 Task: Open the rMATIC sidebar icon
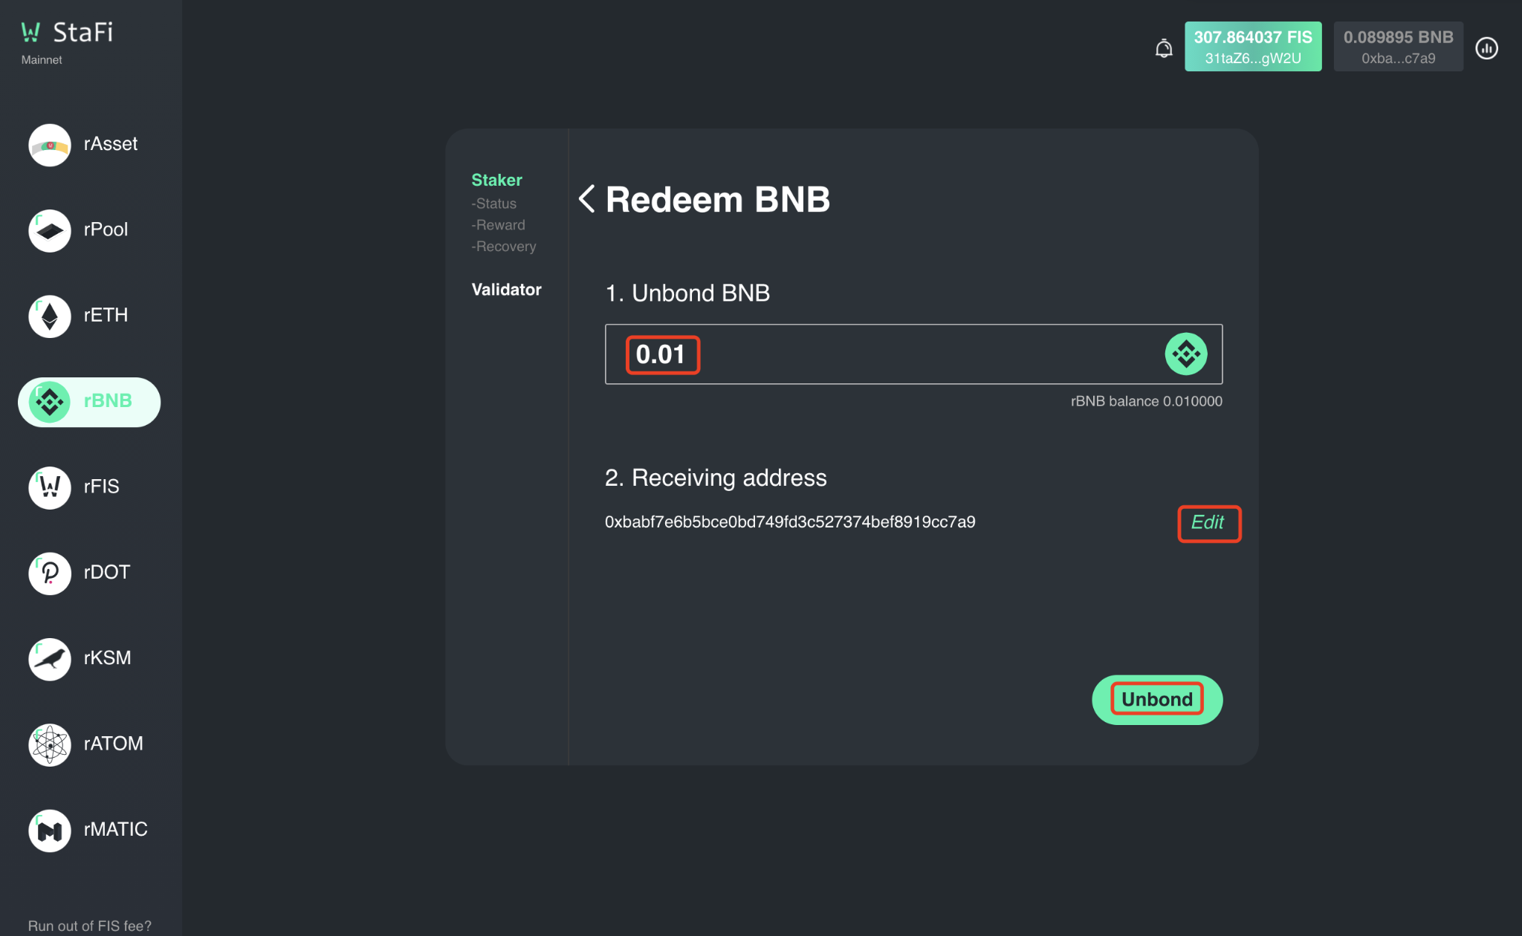pyautogui.click(x=50, y=830)
